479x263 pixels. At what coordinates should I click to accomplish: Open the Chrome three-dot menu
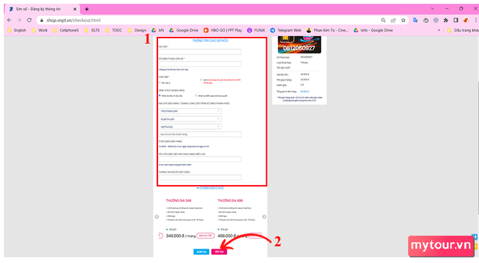point(476,20)
